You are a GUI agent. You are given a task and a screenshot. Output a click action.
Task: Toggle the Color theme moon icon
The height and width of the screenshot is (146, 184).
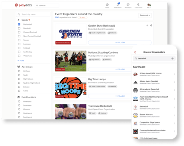coord(138,5)
